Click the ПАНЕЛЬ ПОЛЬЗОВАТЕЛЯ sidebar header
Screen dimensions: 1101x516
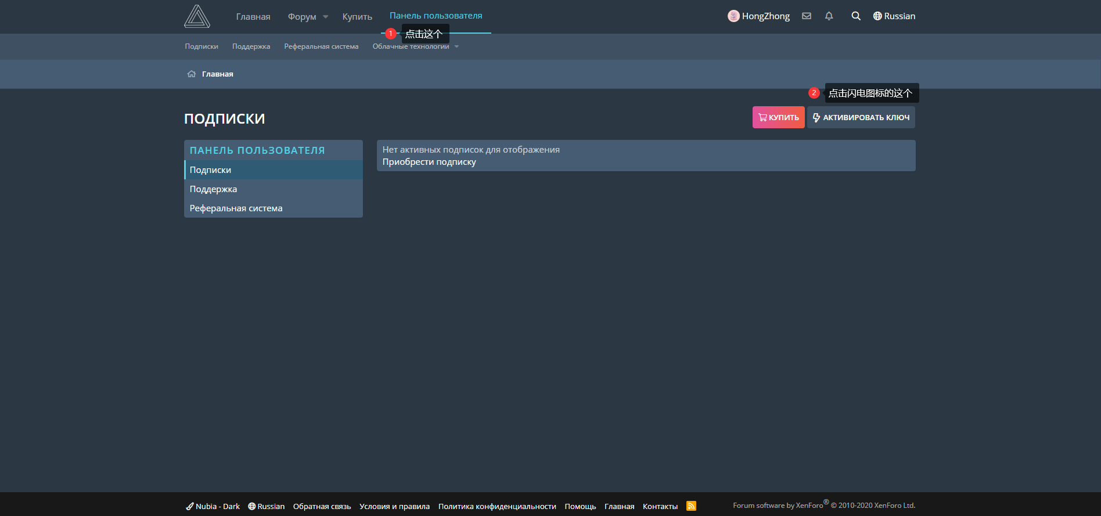click(257, 150)
